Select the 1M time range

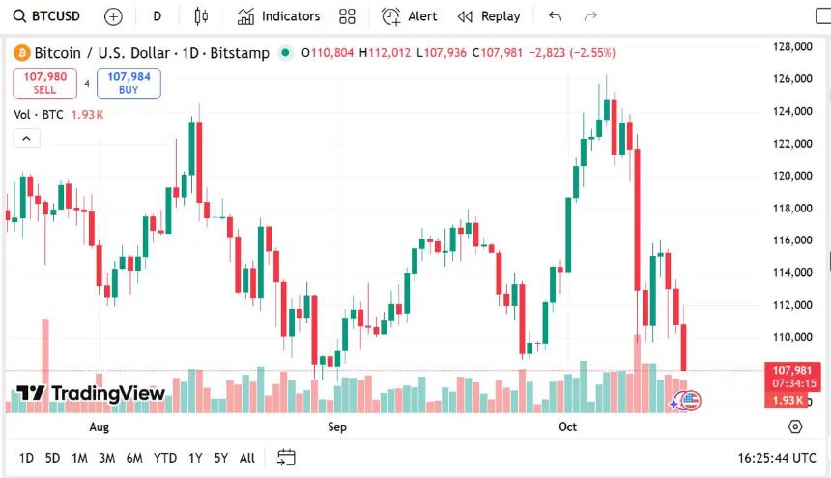79,458
